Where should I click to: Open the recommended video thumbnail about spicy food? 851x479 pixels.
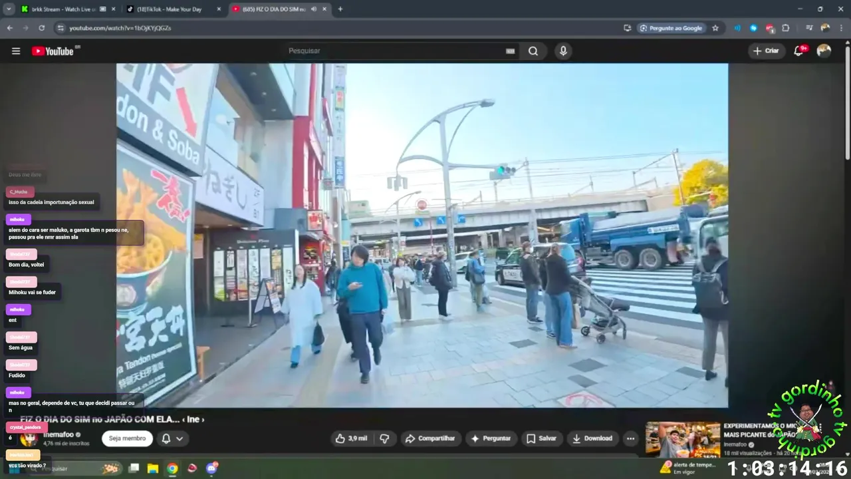683,440
